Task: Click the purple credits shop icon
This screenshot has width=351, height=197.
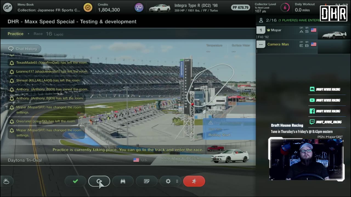Action: pyautogui.click(x=139, y=7)
